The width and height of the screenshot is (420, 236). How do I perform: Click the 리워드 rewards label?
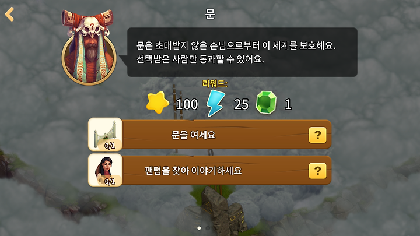point(215,84)
